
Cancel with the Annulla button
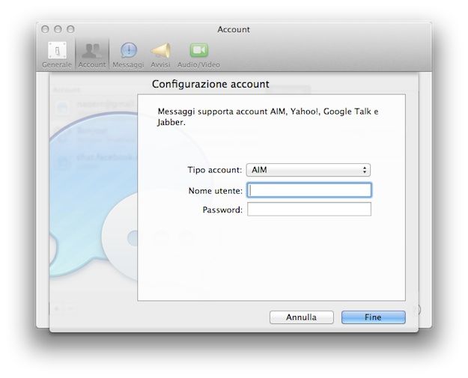[x=302, y=317]
